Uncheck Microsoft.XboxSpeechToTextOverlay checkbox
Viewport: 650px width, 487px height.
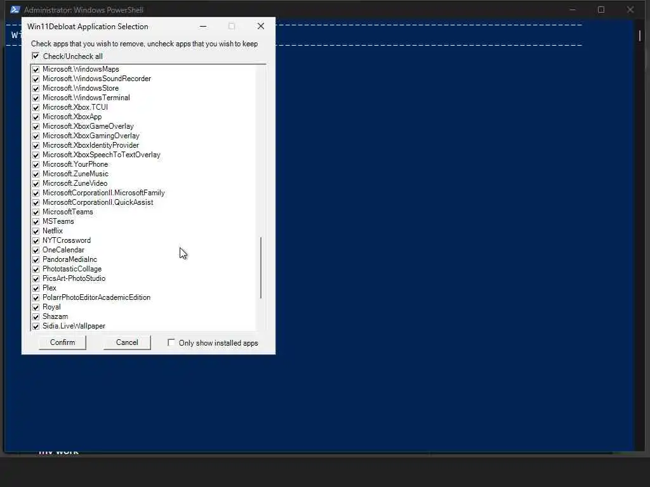36,155
